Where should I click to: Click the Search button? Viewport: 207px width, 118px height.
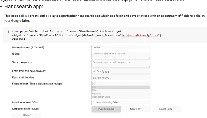27,115
